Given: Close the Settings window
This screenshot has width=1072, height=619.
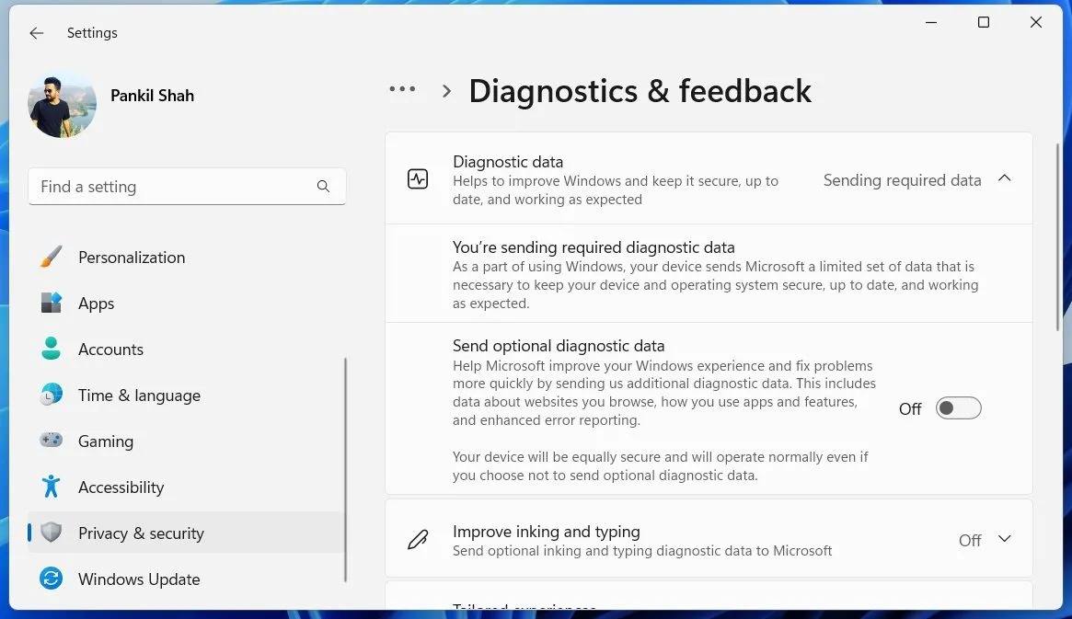Looking at the screenshot, I should tap(1036, 23).
